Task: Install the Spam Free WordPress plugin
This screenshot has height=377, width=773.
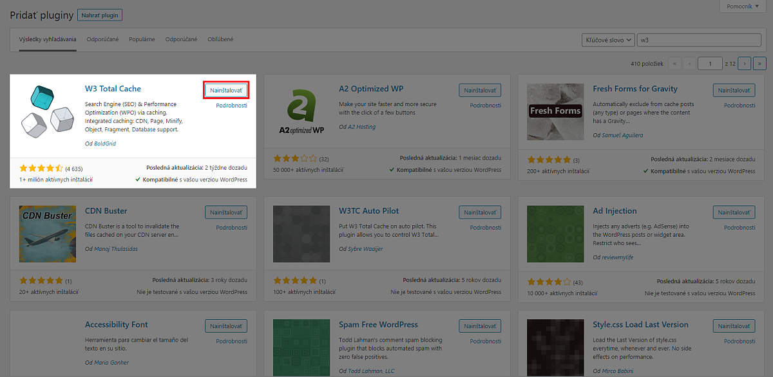Action: click(x=480, y=326)
